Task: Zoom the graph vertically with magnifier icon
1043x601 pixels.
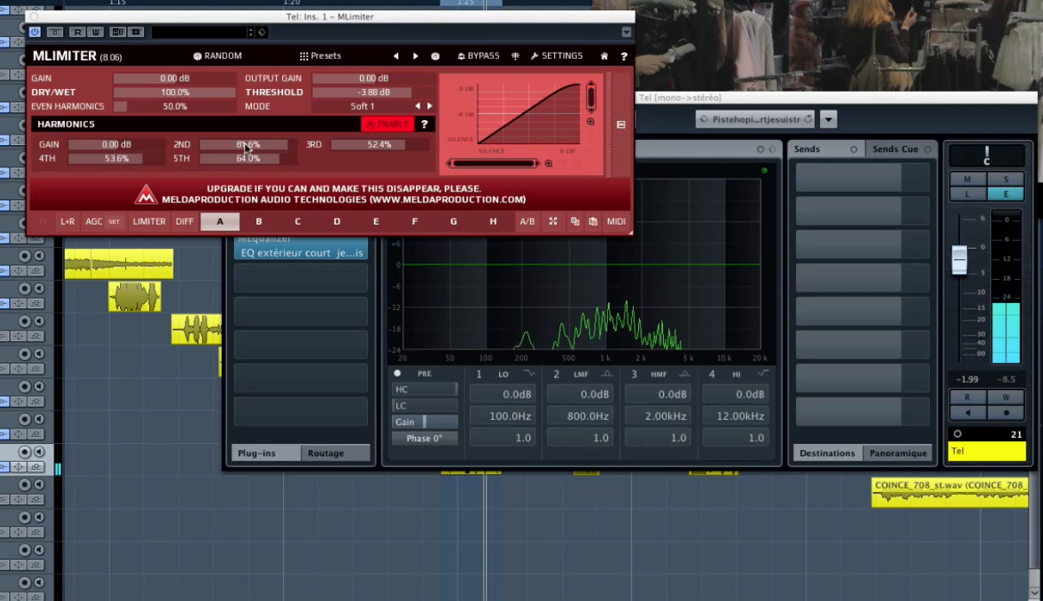Action: point(591,122)
